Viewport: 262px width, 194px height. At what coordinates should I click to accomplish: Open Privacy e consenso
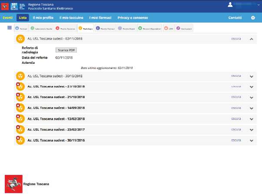pyautogui.click(x=133, y=18)
